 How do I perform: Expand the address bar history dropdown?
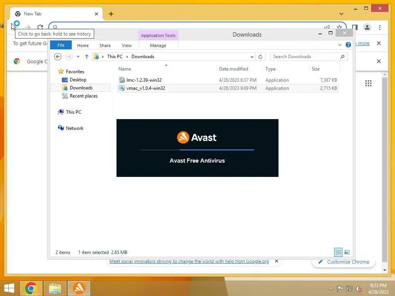click(x=252, y=57)
